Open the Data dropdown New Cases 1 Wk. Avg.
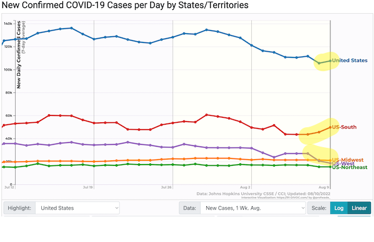Screen dimensions: 374x242 (x=253, y=208)
